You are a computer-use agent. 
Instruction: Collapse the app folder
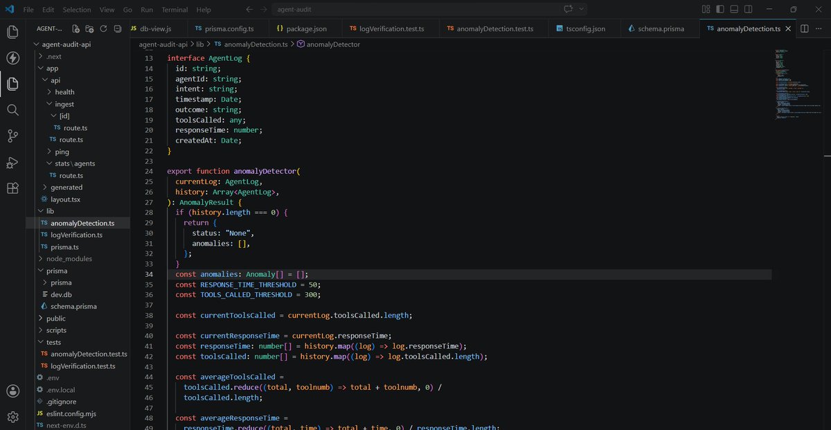coord(76,69)
